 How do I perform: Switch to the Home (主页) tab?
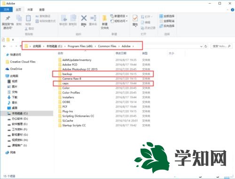point(18,10)
